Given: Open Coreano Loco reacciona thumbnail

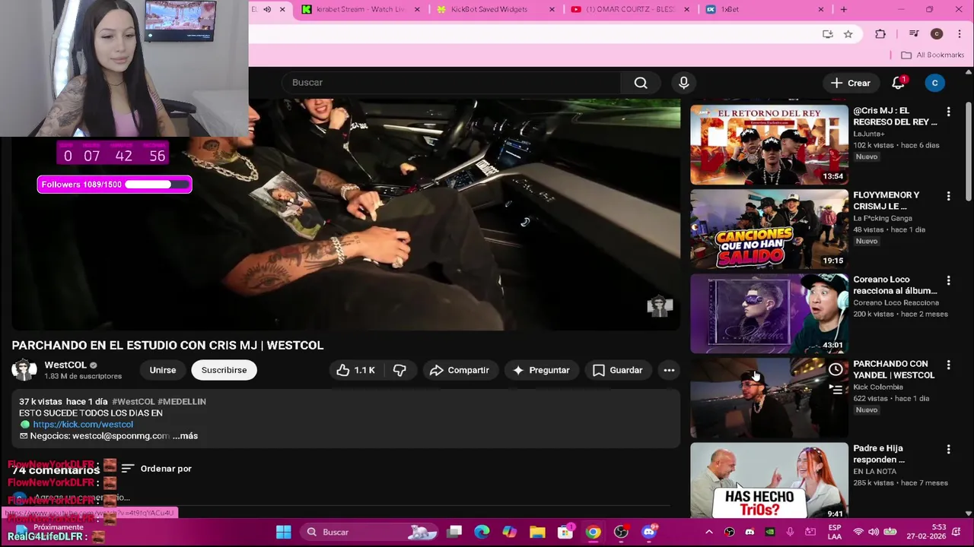Looking at the screenshot, I should [769, 313].
